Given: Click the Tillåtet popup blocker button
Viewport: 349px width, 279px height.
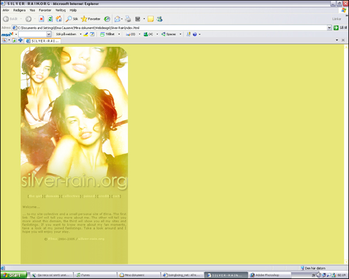Looking at the screenshot, I should (108, 34).
